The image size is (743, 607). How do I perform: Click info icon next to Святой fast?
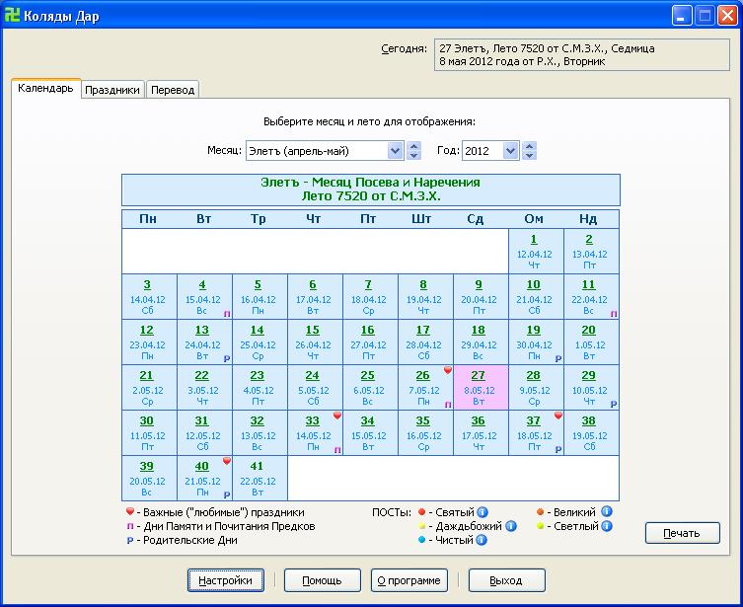pos(483,512)
